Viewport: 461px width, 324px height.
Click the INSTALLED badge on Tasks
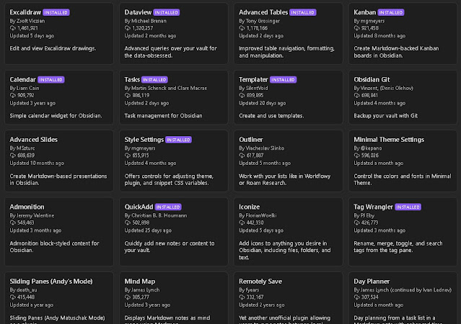pyautogui.click(x=154, y=79)
